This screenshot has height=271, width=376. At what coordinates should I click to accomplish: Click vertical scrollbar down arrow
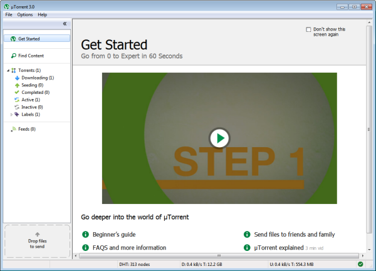(x=369, y=250)
